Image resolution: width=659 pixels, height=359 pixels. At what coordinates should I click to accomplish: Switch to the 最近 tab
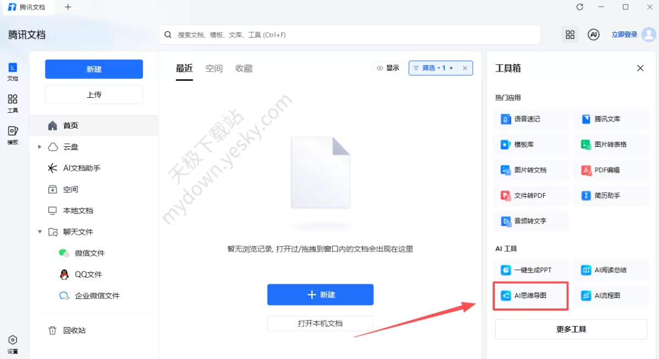[185, 68]
